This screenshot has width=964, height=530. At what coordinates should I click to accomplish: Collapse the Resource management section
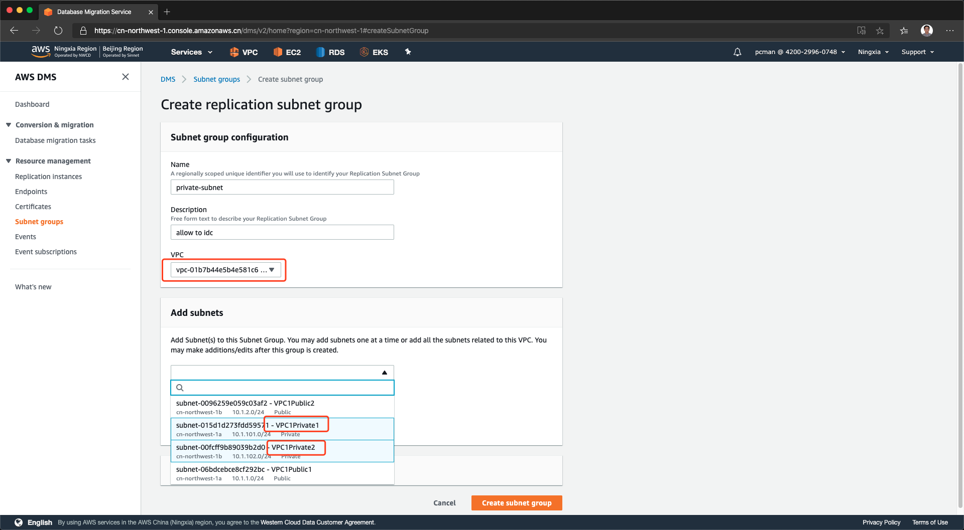(x=9, y=161)
